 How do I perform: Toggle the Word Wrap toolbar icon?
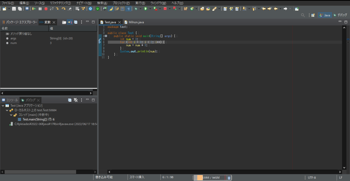click(116, 9)
